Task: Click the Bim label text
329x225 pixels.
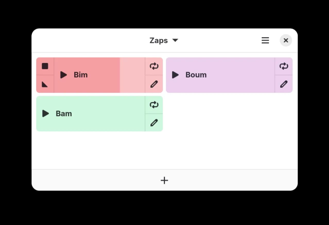Action: click(81, 75)
